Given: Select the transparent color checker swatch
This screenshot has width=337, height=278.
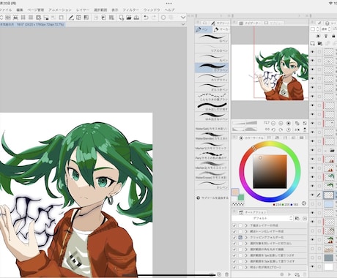Looking at the screenshot, I should pos(238,204).
